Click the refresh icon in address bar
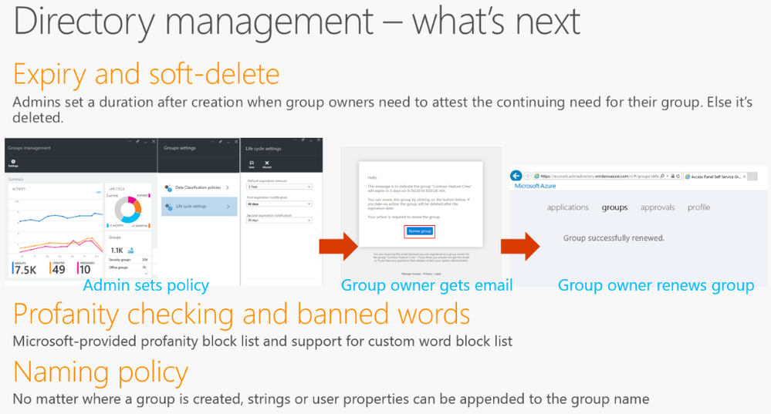Screen dimensions: 771x414 [678, 176]
